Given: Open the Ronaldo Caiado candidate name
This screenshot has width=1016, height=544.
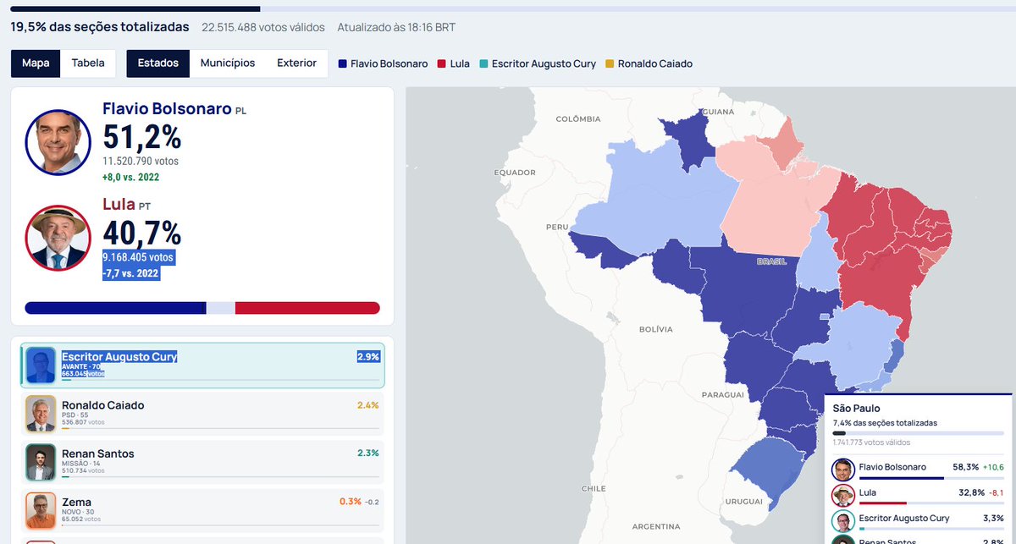Looking at the screenshot, I should pos(103,405).
